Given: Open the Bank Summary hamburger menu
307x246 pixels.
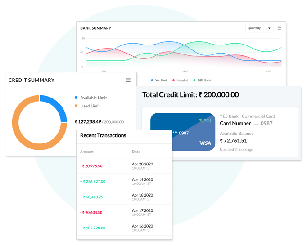Looking at the screenshot, I should 279,28.
